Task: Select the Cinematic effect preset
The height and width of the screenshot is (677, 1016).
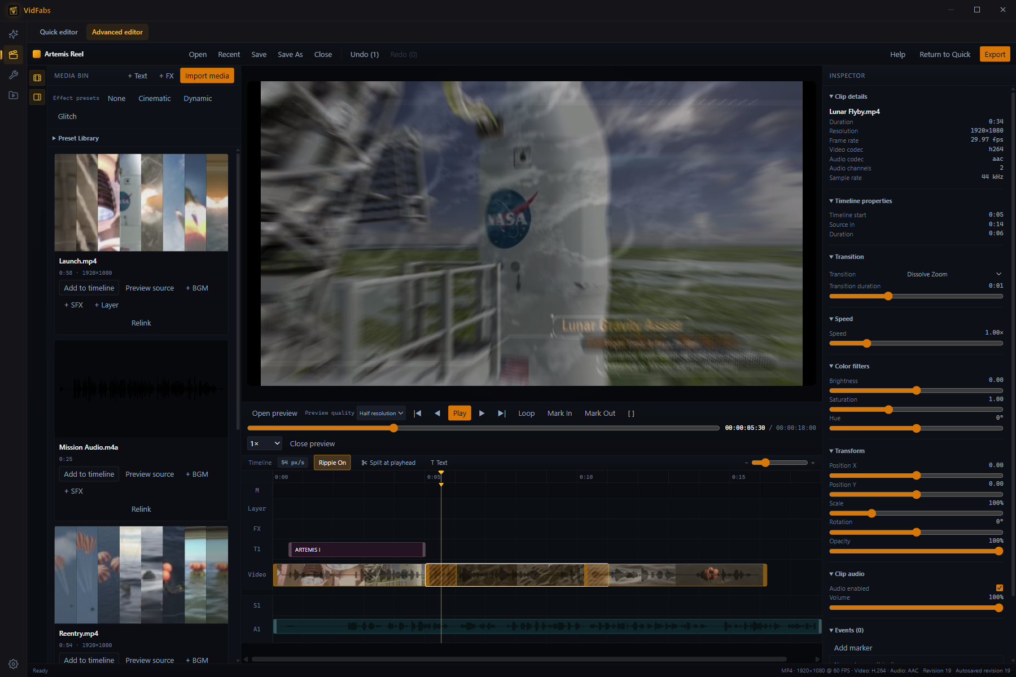Action: (x=155, y=99)
